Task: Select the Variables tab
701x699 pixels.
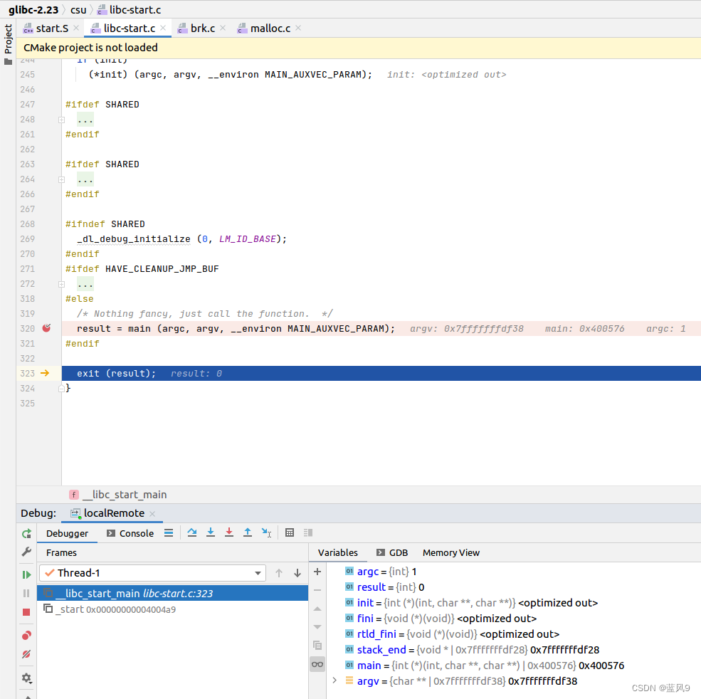Action: pos(337,552)
